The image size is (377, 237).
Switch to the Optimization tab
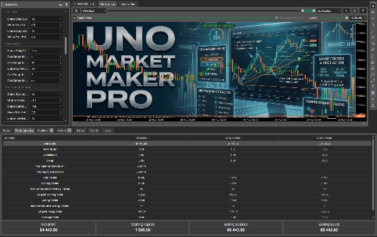coord(128,4)
